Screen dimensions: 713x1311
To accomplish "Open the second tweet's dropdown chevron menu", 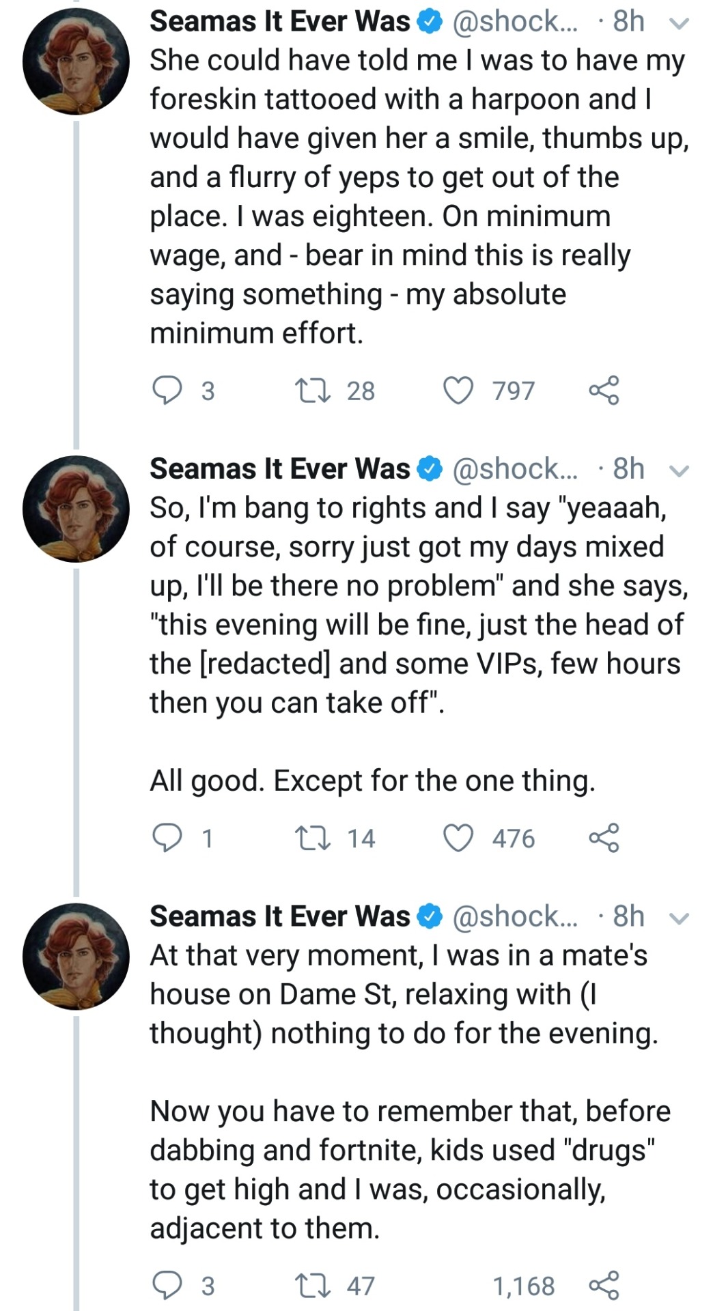I will pyautogui.click(x=679, y=470).
